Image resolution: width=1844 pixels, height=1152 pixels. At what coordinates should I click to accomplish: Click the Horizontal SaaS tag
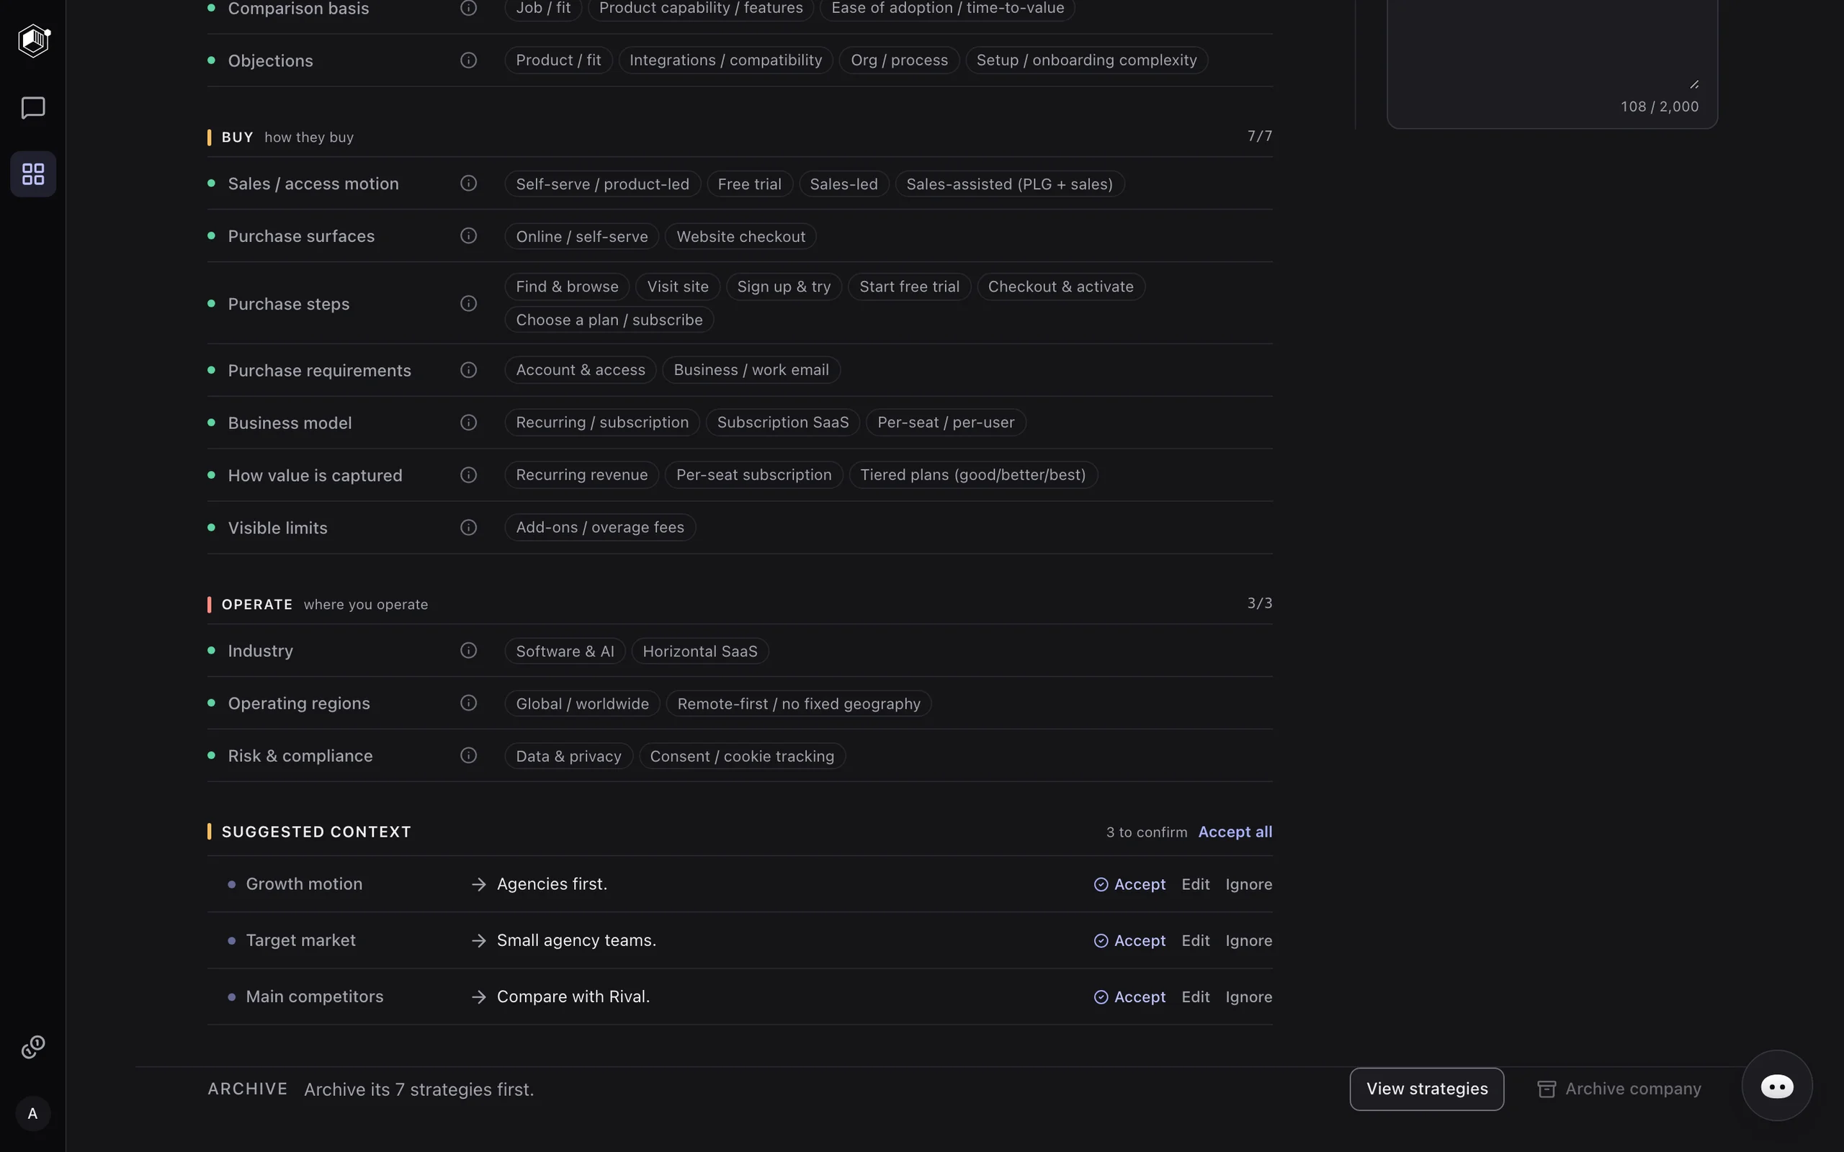tap(699, 652)
